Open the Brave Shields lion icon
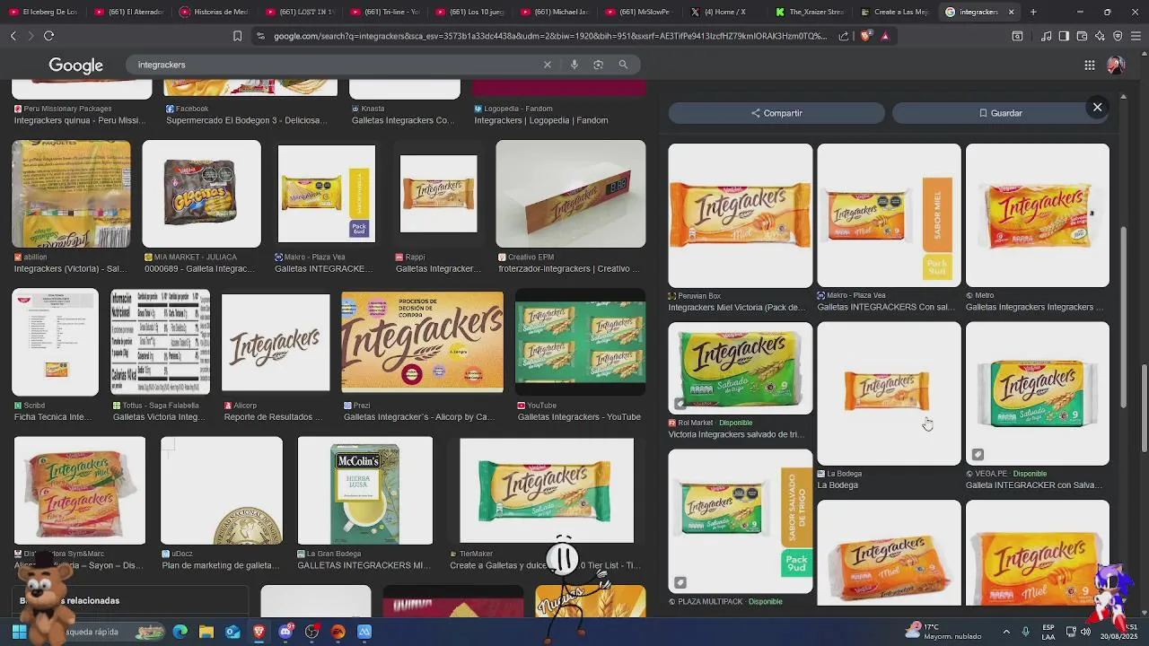 865,36
